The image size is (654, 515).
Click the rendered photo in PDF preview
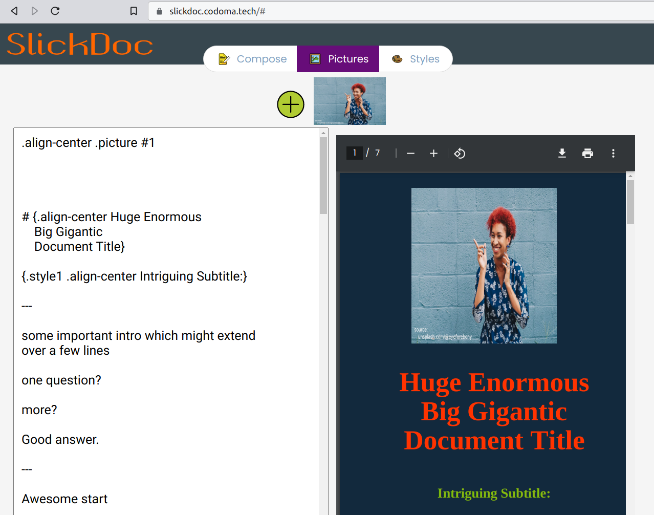click(484, 265)
